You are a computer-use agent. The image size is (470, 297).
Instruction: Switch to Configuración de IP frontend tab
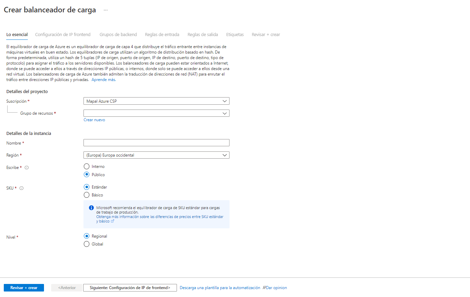pyautogui.click(x=63, y=35)
